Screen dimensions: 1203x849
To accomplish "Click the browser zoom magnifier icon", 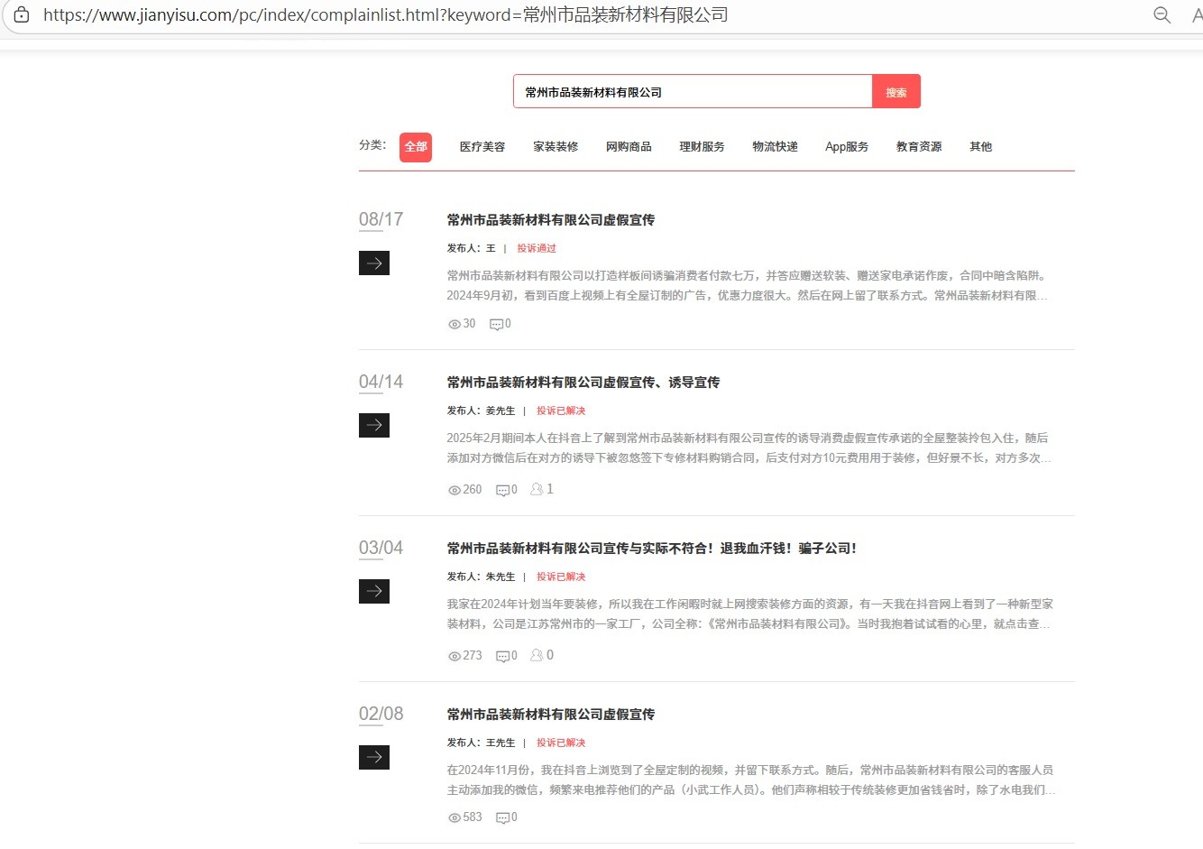I will 1162,14.
